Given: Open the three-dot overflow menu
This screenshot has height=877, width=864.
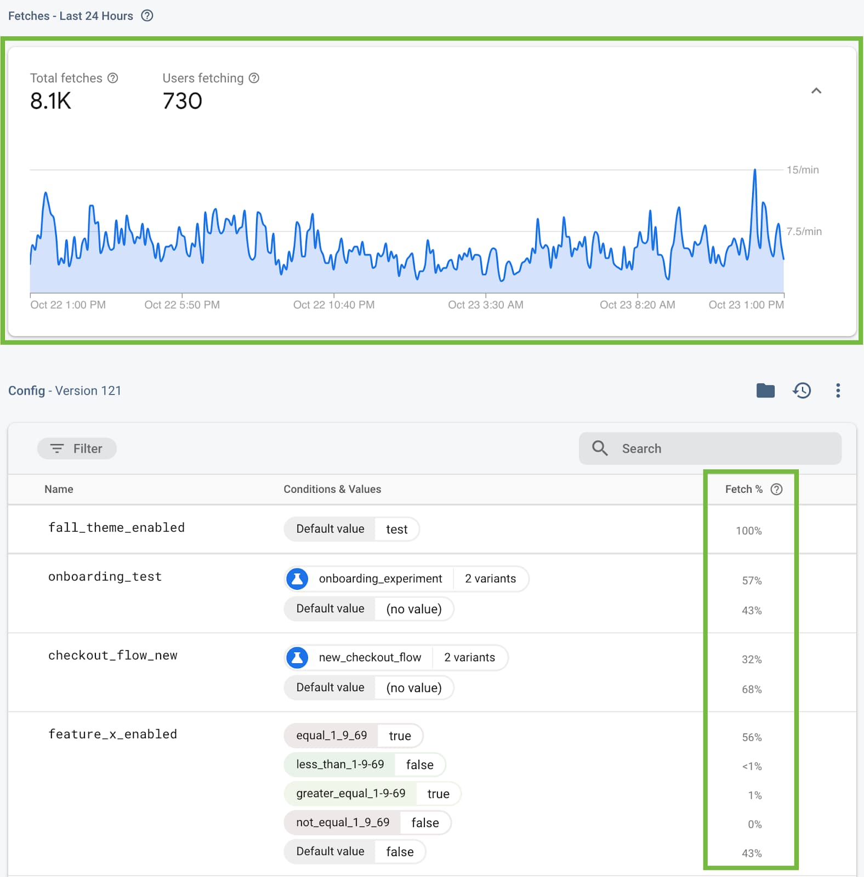Looking at the screenshot, I should pos(838,390).
